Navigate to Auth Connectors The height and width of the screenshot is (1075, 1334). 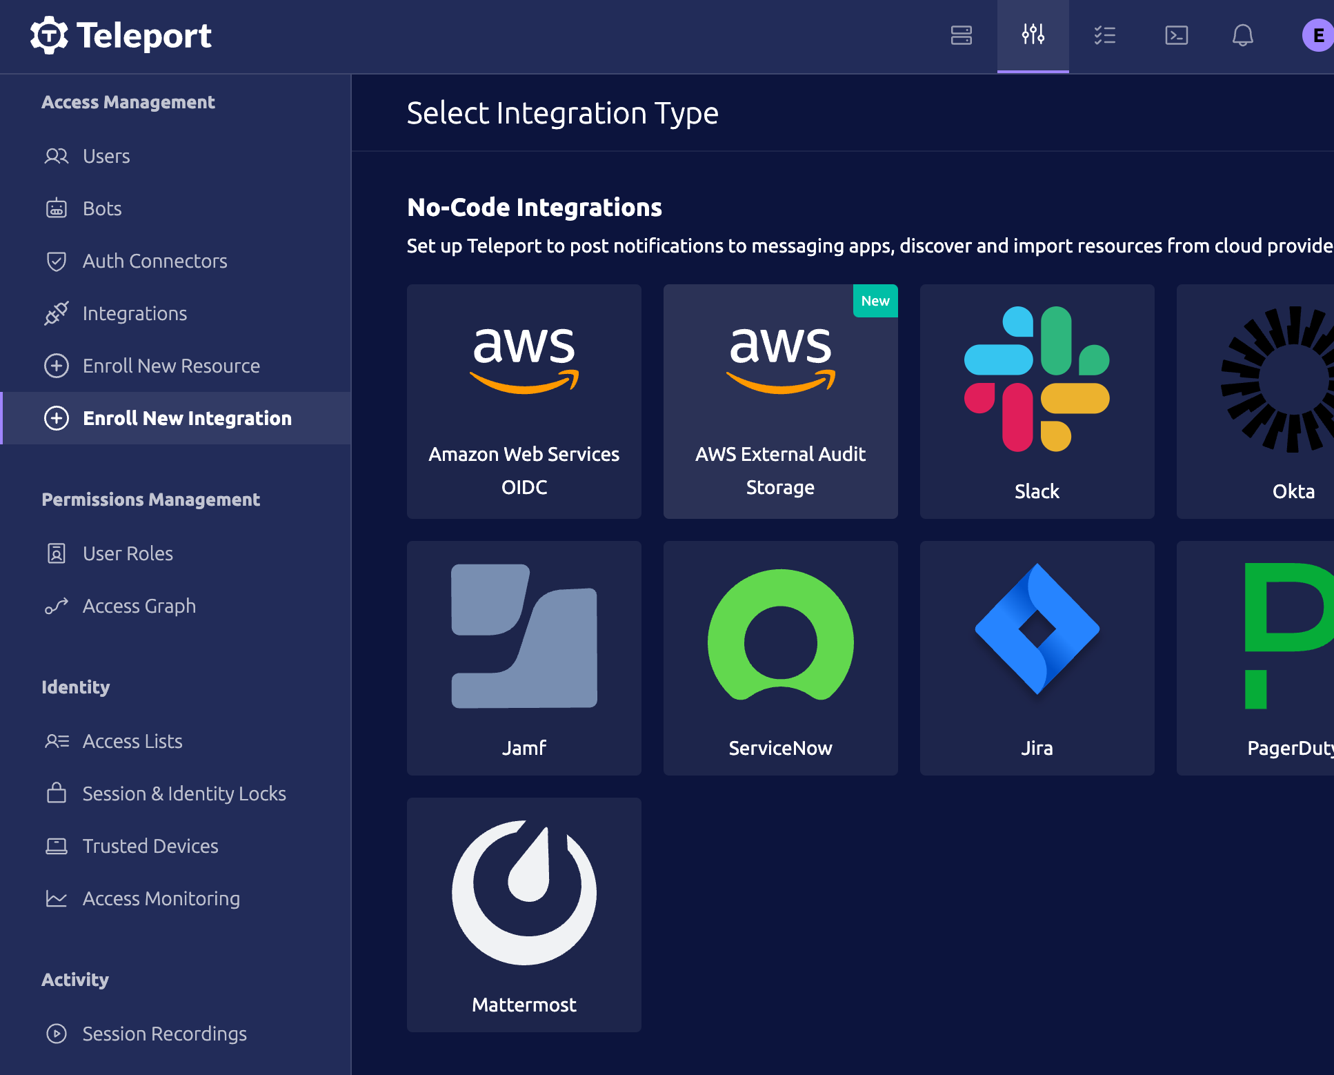click(155, 261)
